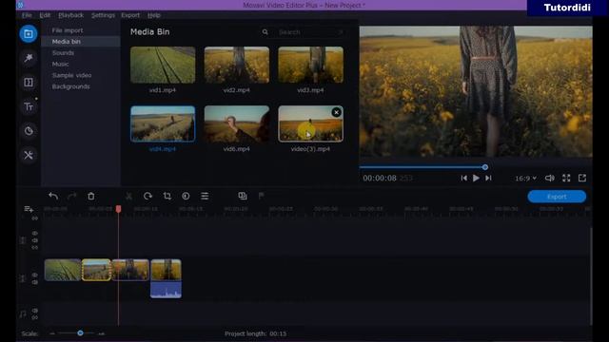Select vid4.mp4 thumbnail in Media Bin
The height and width of the screenshot is (342, 609).
pos(163,123)
